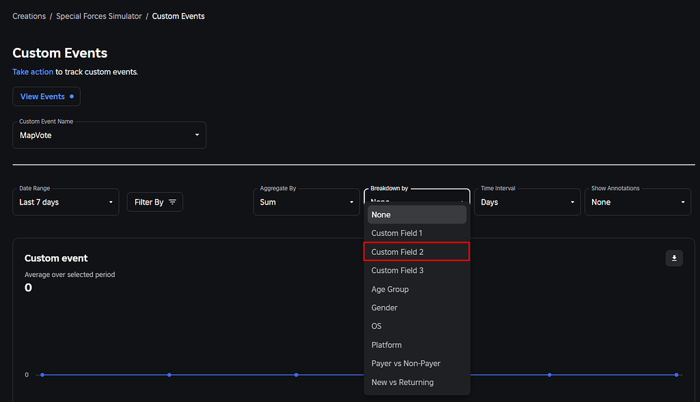Open the Aggregate By dropdown
This screenshot has height=402, width=700.
click(x=306, y=202)
